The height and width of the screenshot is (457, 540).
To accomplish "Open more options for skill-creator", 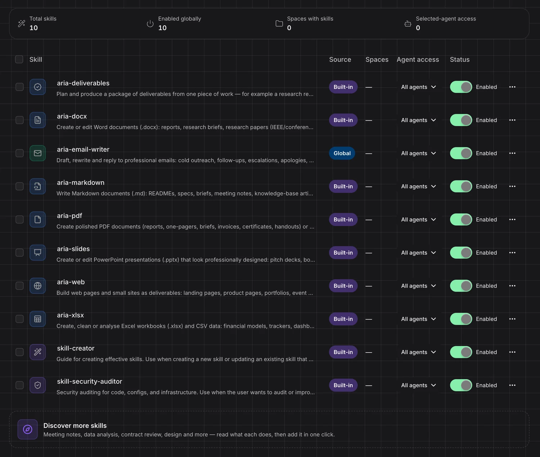I will click(512, 352).
